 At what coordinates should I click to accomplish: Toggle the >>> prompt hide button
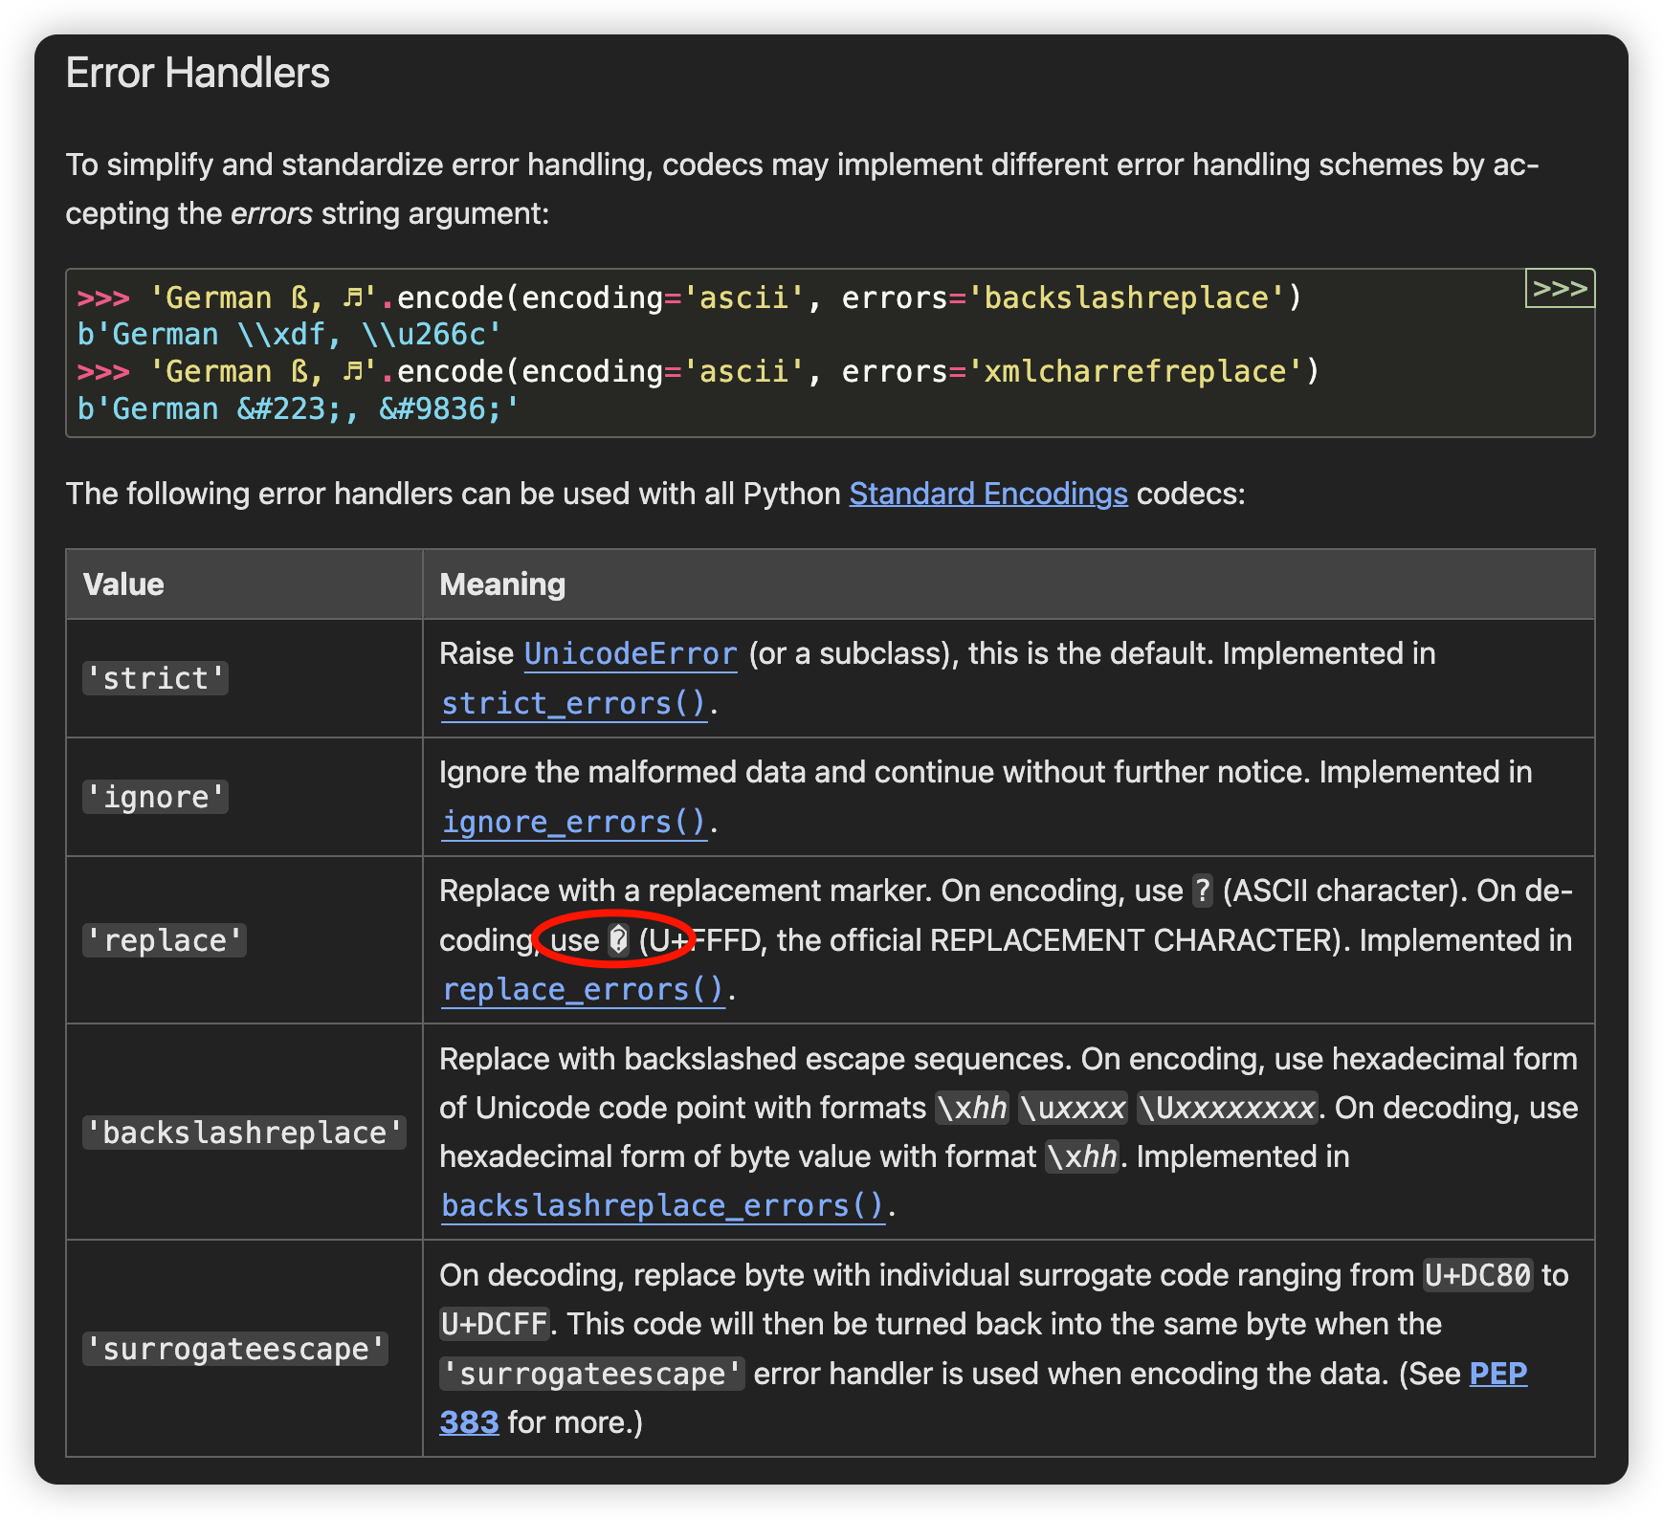coord(1560,288)
